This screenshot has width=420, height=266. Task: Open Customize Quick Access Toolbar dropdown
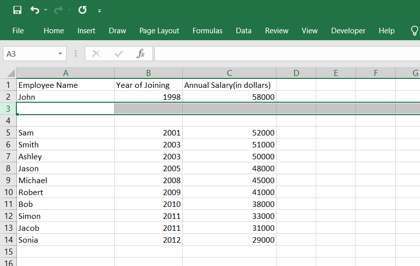[100, 10]
